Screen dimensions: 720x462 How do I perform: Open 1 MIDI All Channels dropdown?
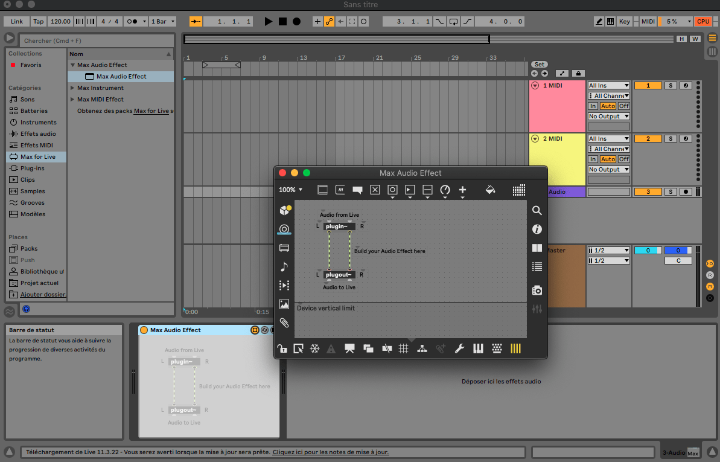(609, 95)
